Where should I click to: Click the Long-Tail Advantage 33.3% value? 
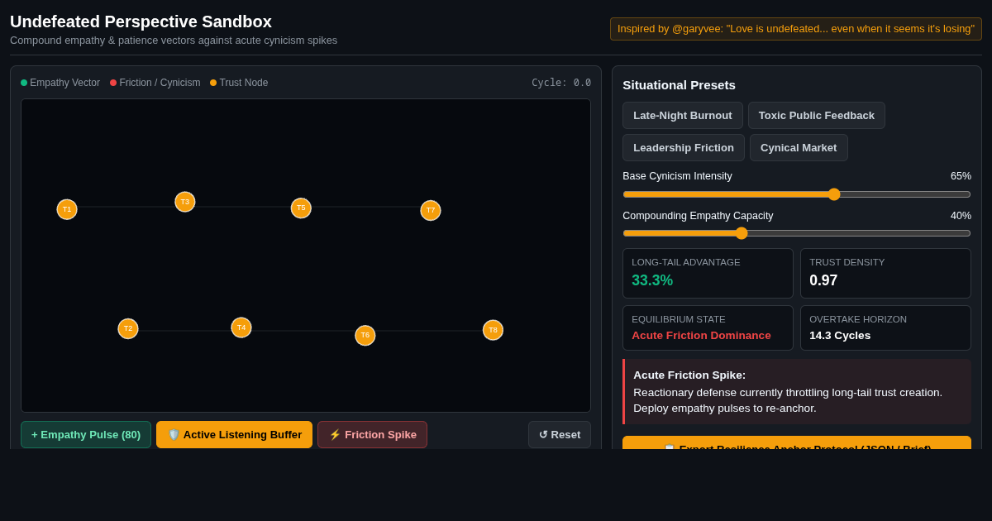point(652,280)
